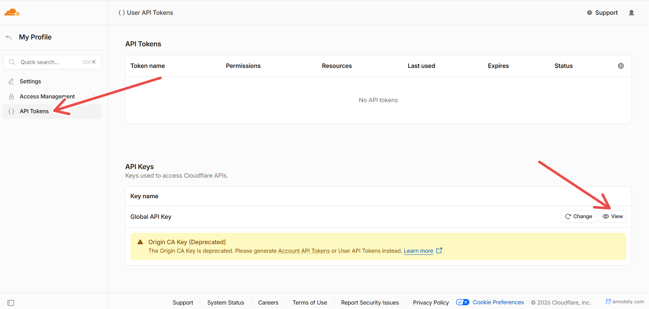Open Privacy Policy footer link
Viewport: 649px width, 309px height.
[431, 302]
